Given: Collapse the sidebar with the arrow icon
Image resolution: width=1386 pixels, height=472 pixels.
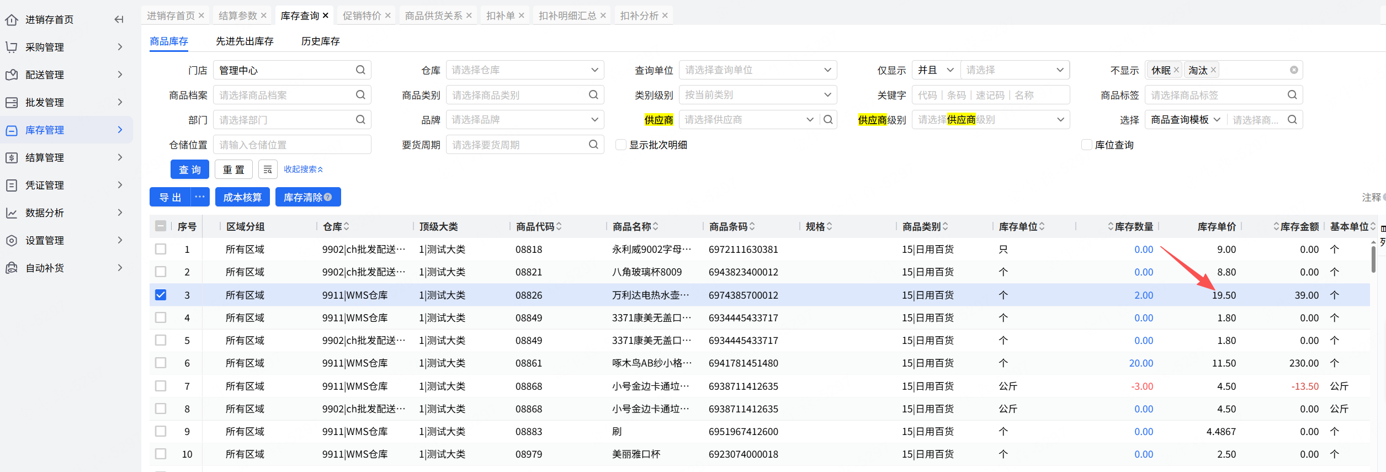Looking at the screenshot, I should [119, 20].
